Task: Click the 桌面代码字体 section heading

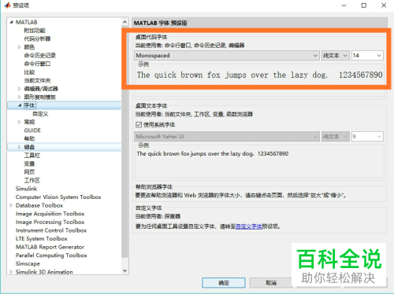Action: click(151, 37)
